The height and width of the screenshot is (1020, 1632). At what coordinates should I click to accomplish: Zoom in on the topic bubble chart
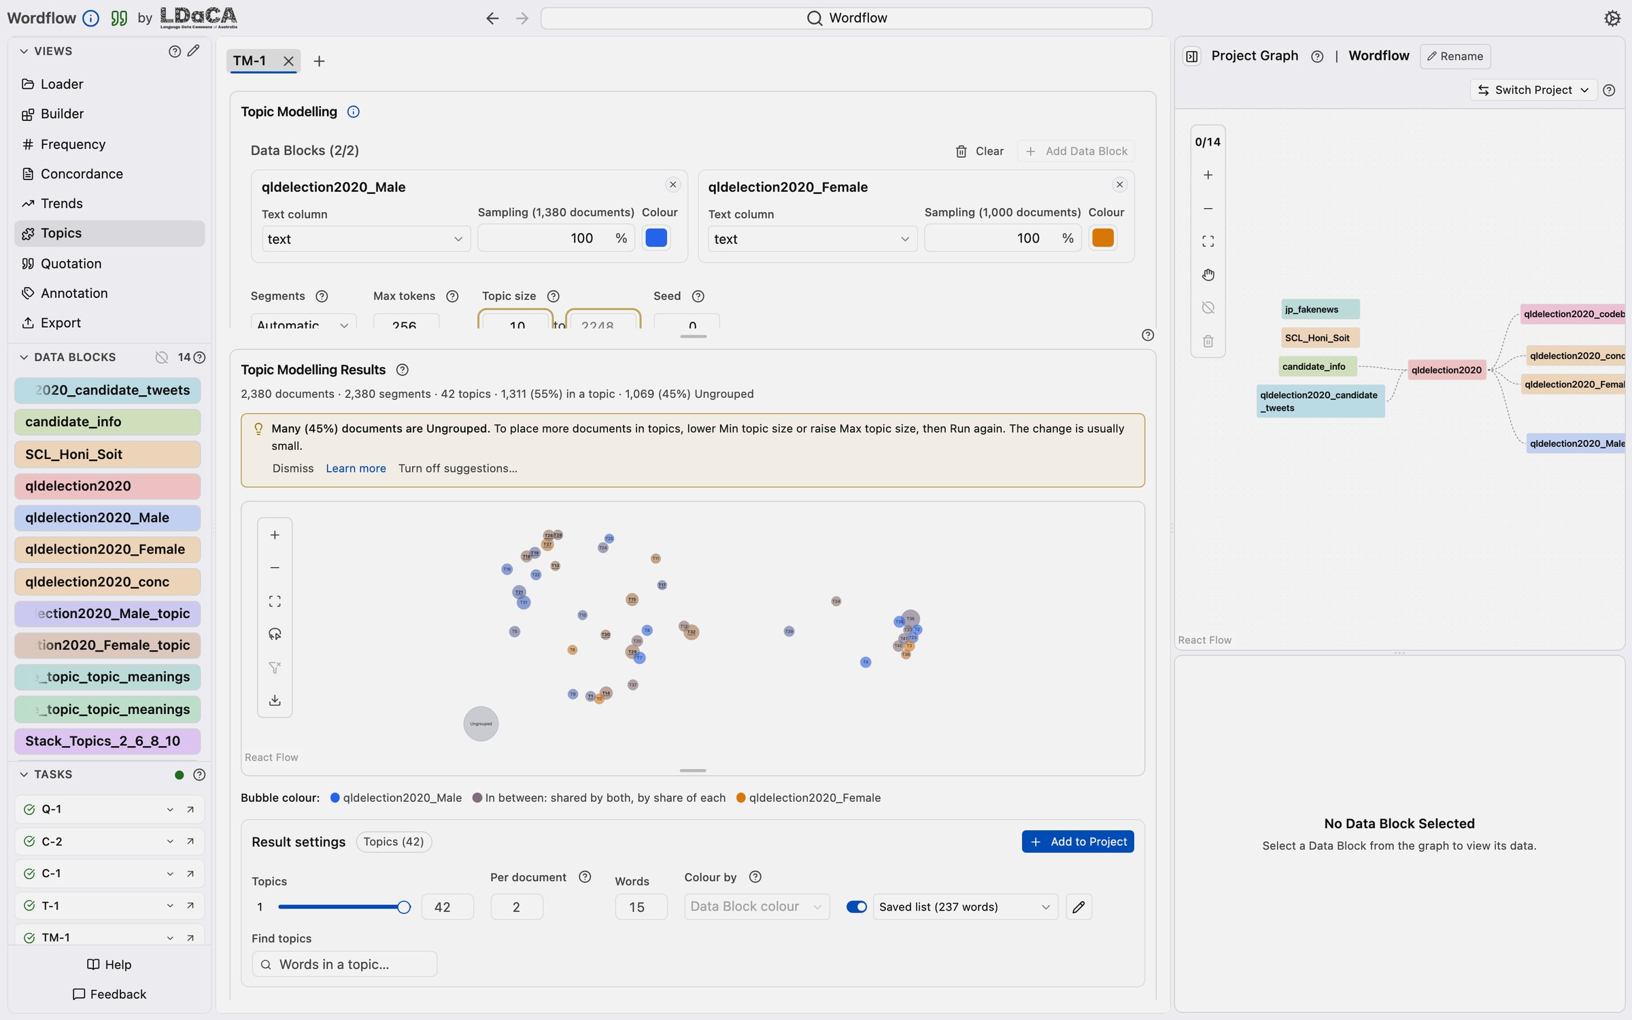pyautogui.click(x=275, y=535)
